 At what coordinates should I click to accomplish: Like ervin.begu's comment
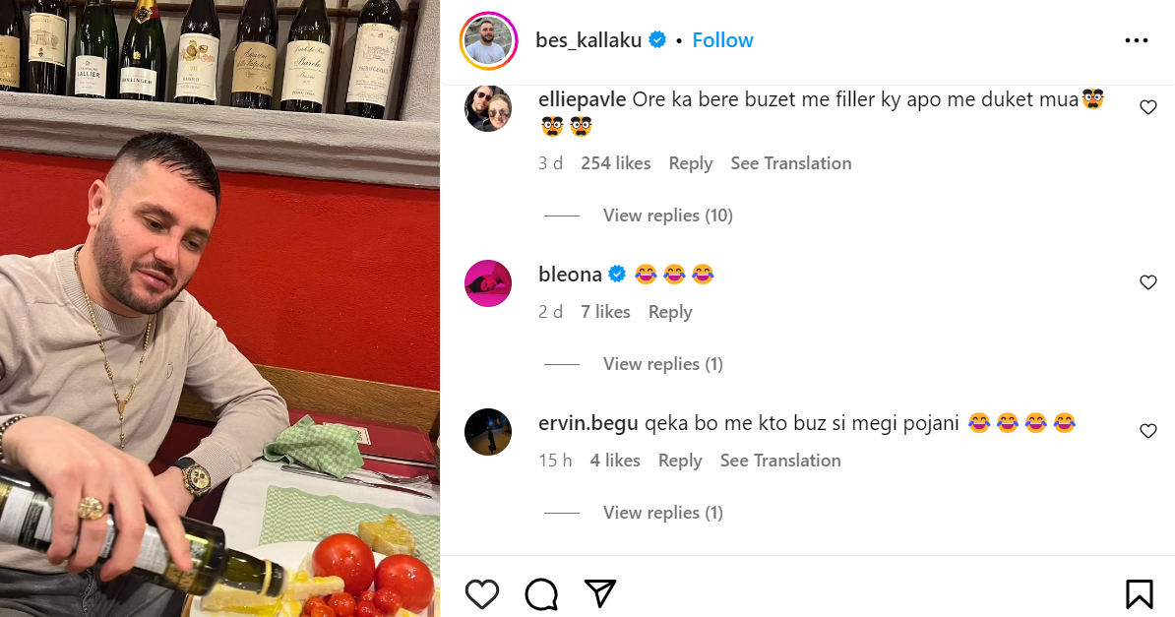click(1147, 431)
